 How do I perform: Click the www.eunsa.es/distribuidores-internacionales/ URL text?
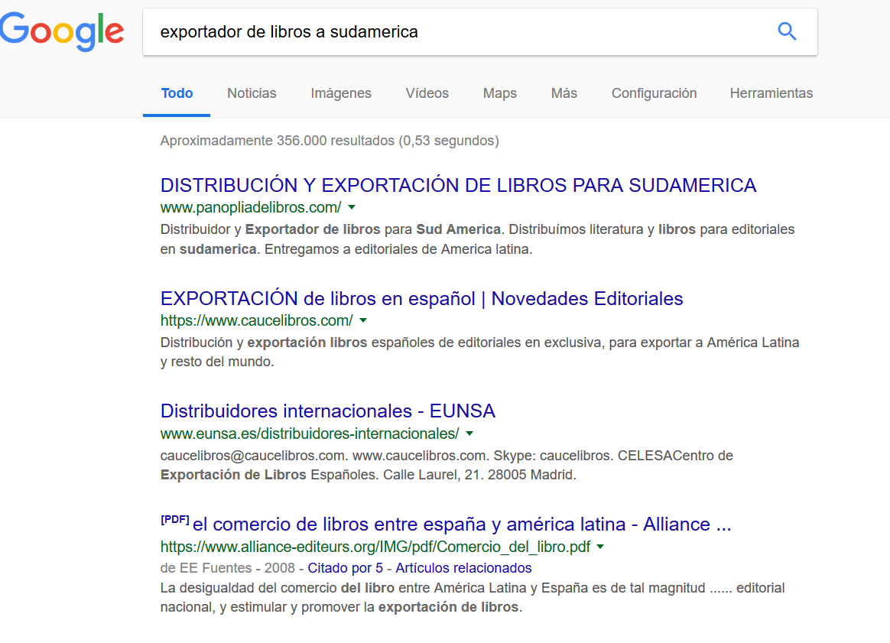click(310, 434)
